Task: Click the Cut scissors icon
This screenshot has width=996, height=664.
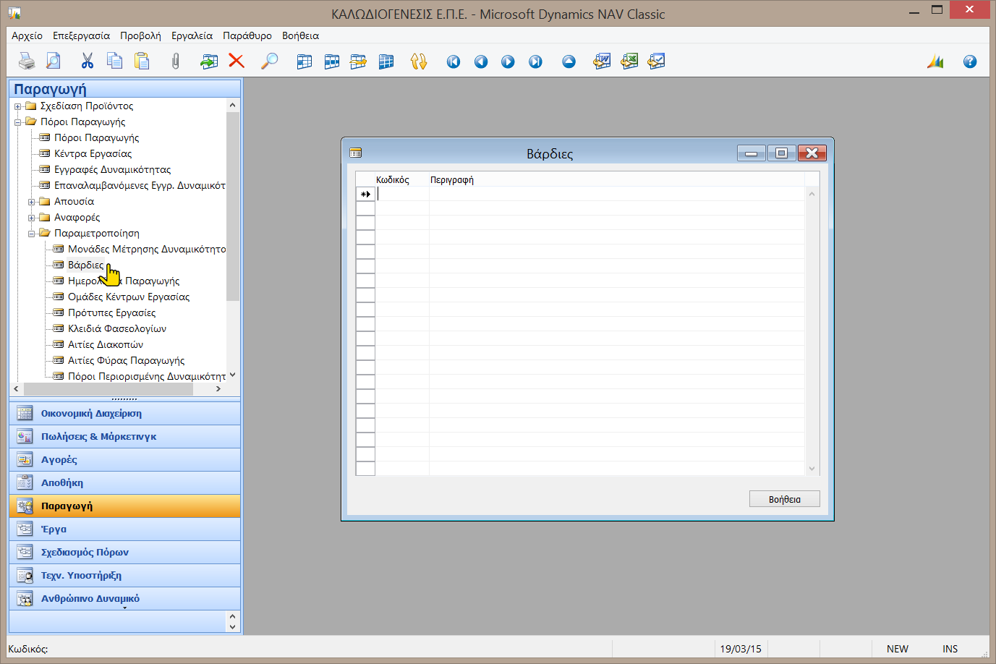Action: click(x=88, y=61)
